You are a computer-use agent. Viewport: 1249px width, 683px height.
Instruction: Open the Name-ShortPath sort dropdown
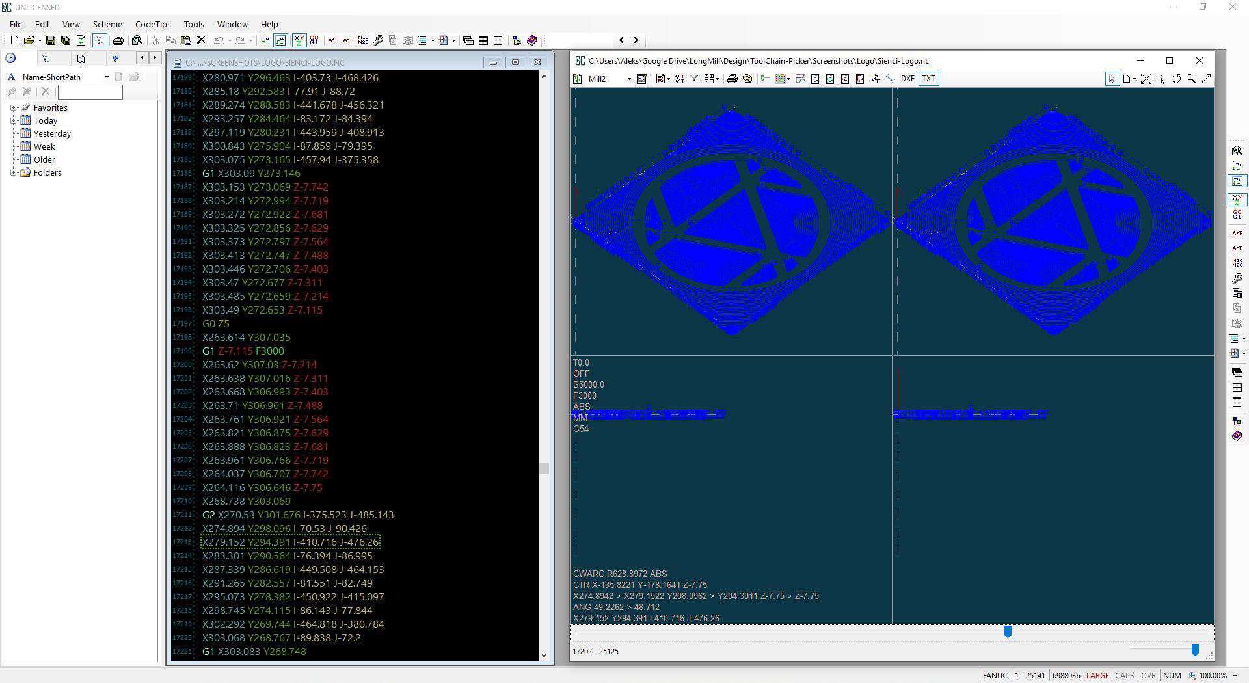107,77
